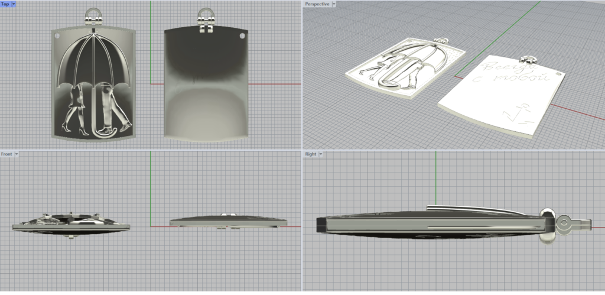Select right pendant profile in Front view

(227, 222)
